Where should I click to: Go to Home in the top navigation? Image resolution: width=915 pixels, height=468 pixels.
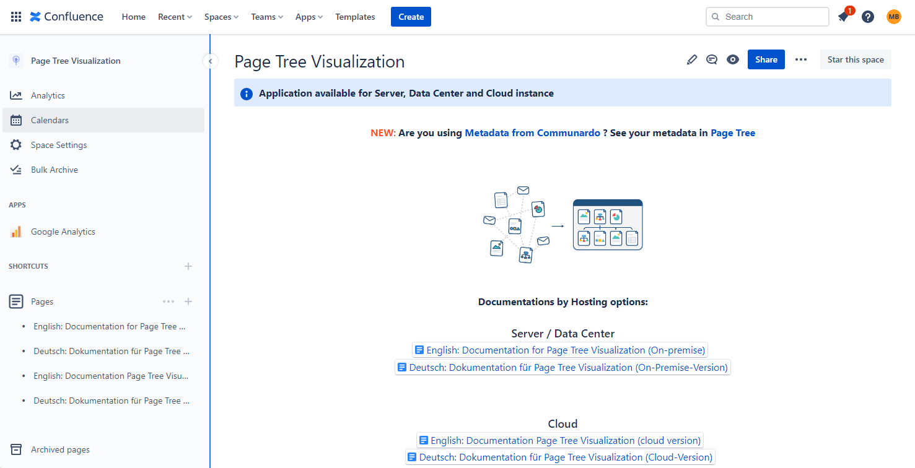point(134,17)
